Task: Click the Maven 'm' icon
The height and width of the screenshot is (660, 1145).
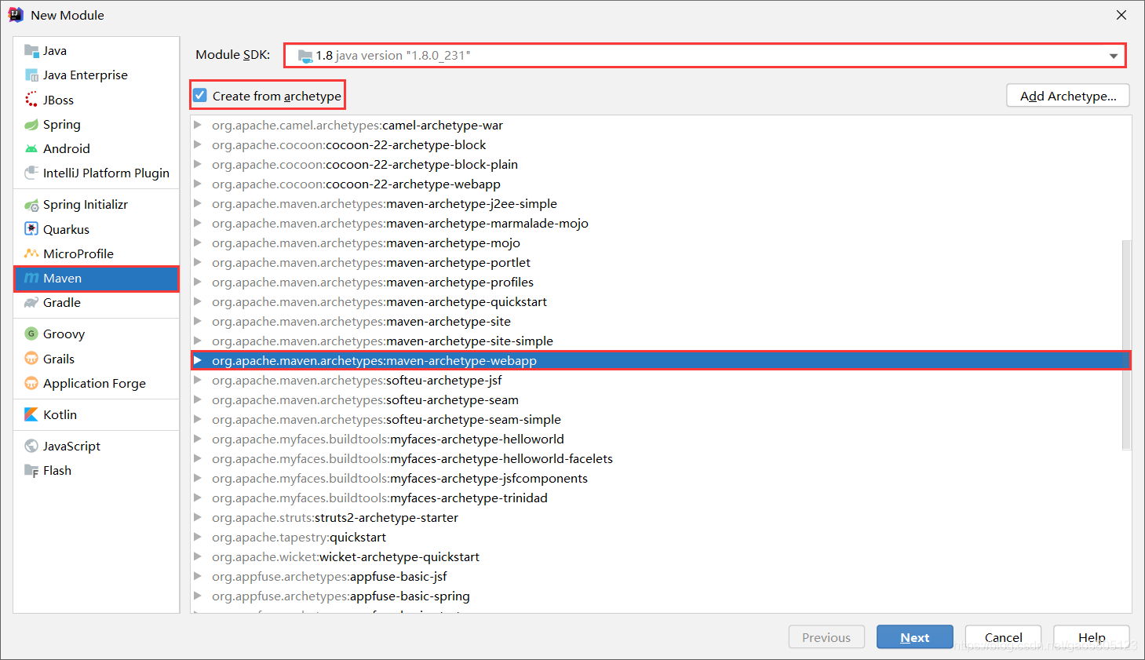Action: [31, 278]
